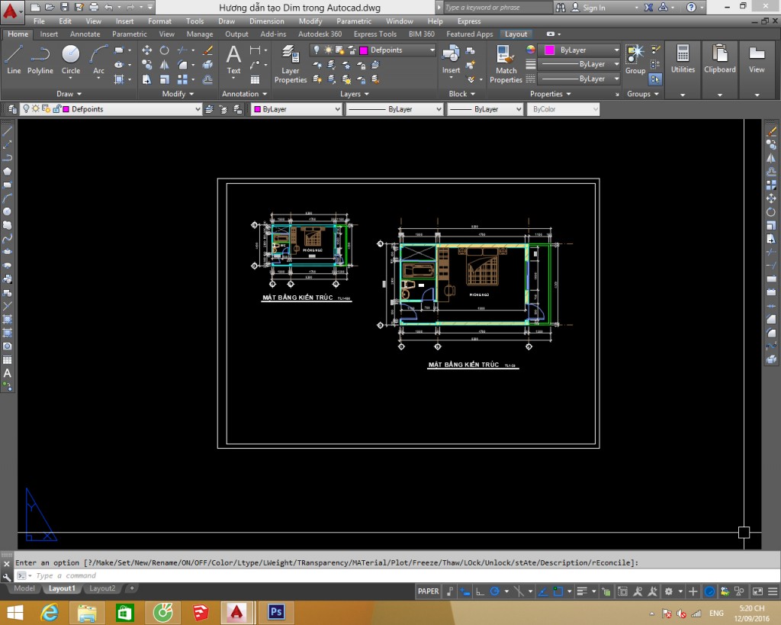Toggle PAPER space on the status bar

428,591
